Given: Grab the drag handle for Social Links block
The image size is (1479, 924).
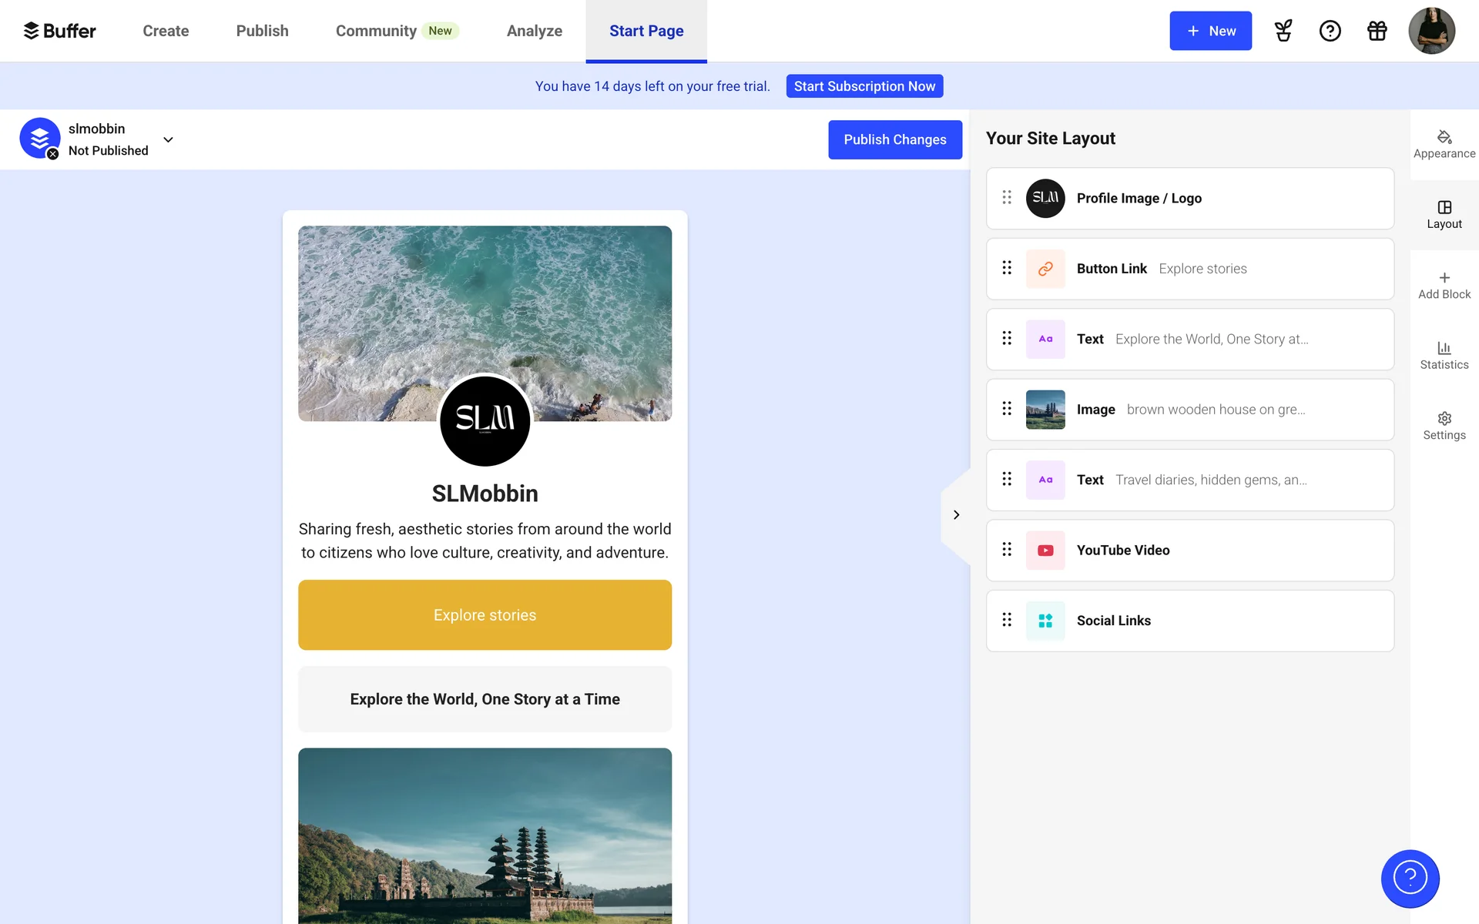Looking at the screenshot, I should click(1006, 620).
